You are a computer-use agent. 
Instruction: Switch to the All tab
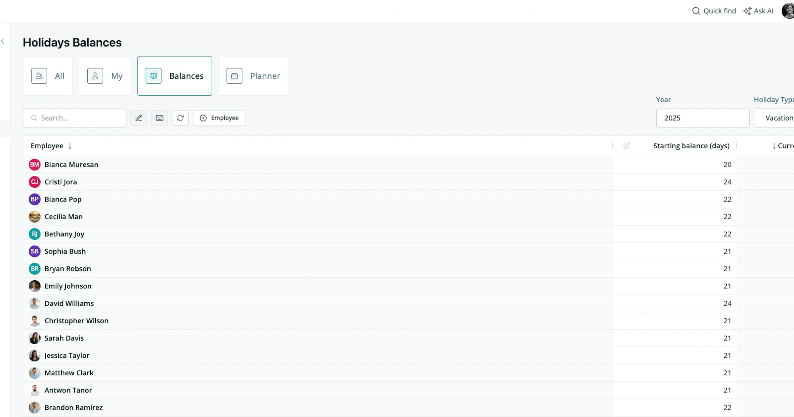[x=48, y=76]
